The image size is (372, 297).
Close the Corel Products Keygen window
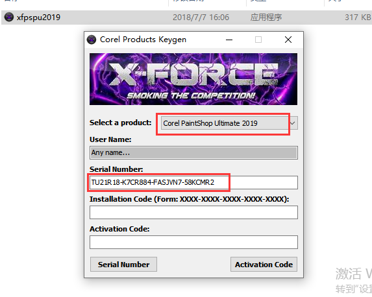288,40
